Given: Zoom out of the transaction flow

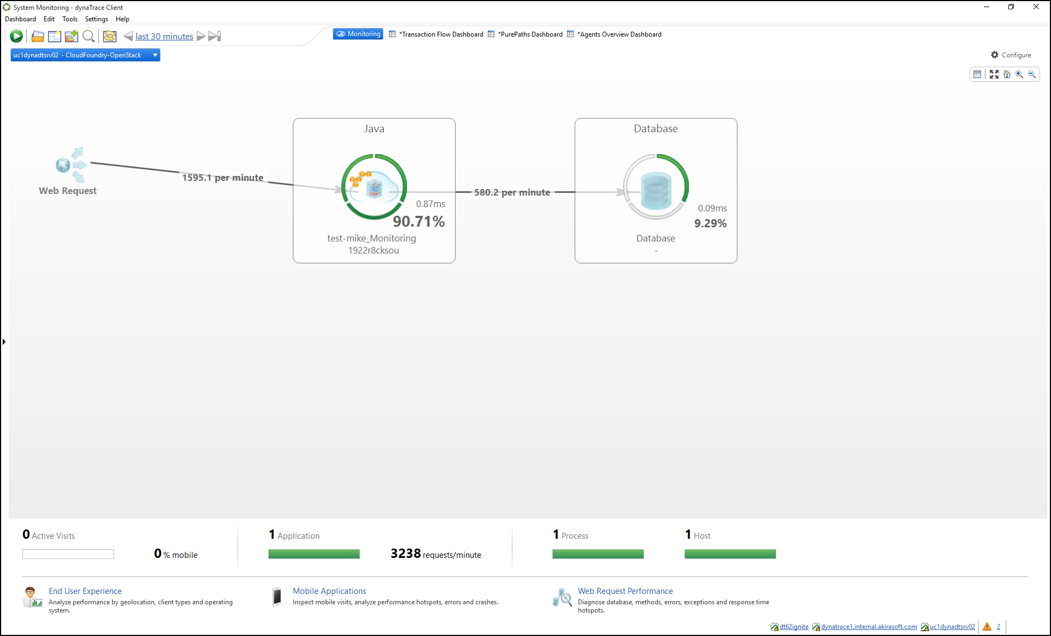Looking at the screenshot, I should point(1032,74).
